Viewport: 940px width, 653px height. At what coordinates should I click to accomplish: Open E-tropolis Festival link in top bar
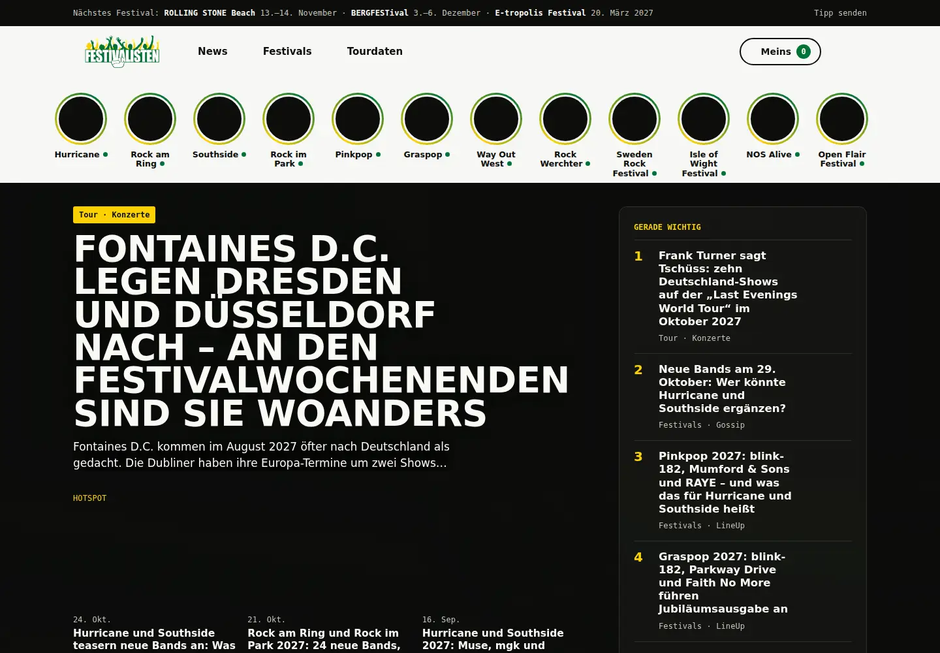tap(540, 13)
